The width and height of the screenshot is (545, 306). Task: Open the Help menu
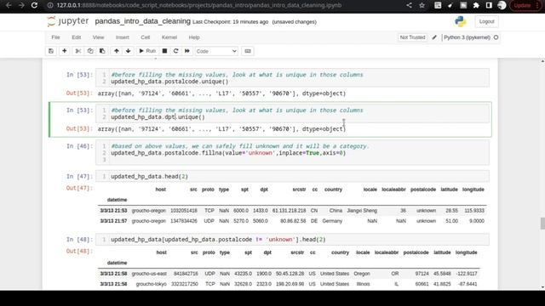click(x=194, y=37)
